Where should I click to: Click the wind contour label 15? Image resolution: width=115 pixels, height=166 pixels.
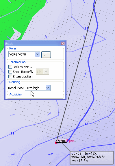pyautogui.click(x=86, y=124)
